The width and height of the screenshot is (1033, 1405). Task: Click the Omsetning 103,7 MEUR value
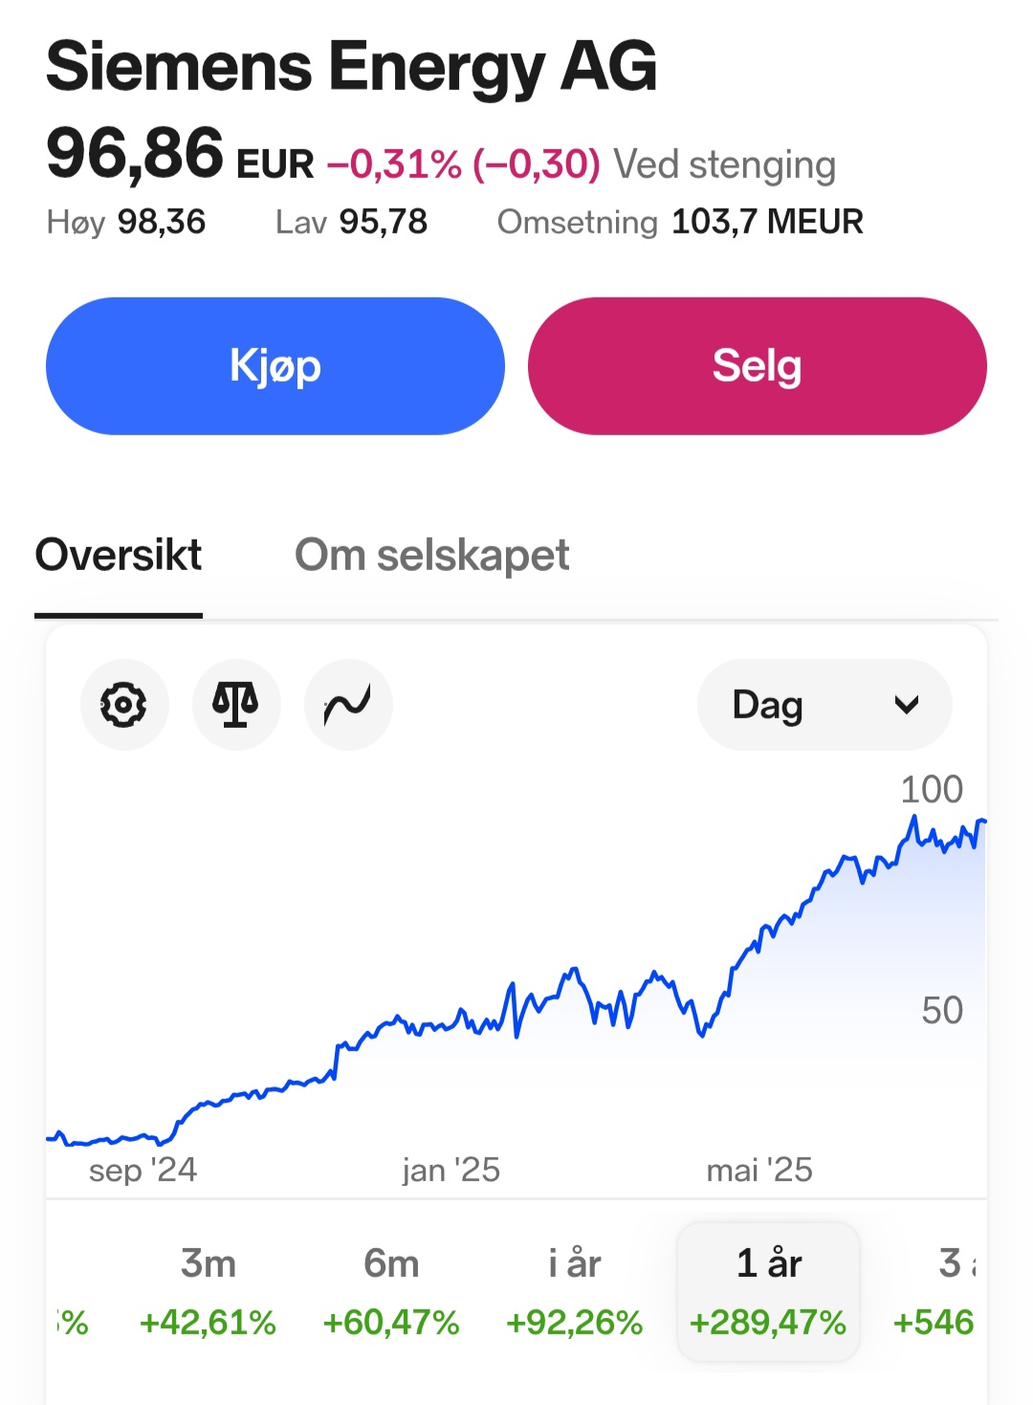point(767,222)
